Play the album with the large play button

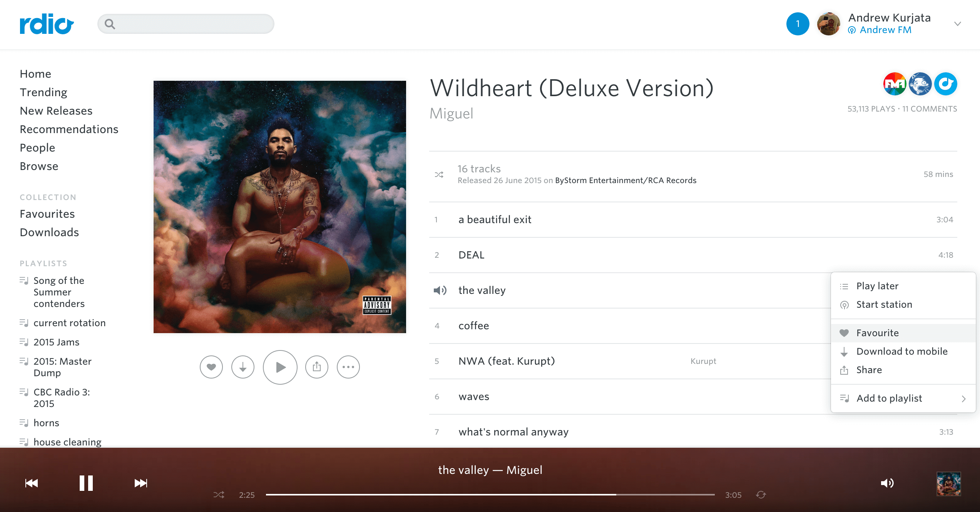pyautogui.click(x=280, y=367)
